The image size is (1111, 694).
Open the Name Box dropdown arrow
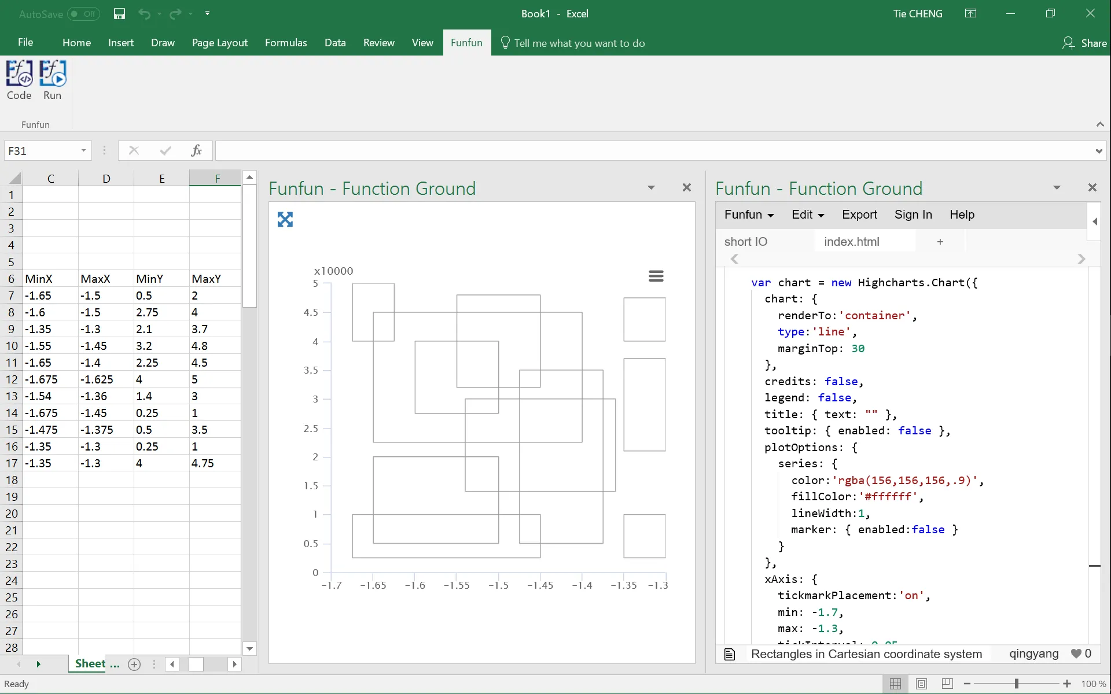pos(83,150)
